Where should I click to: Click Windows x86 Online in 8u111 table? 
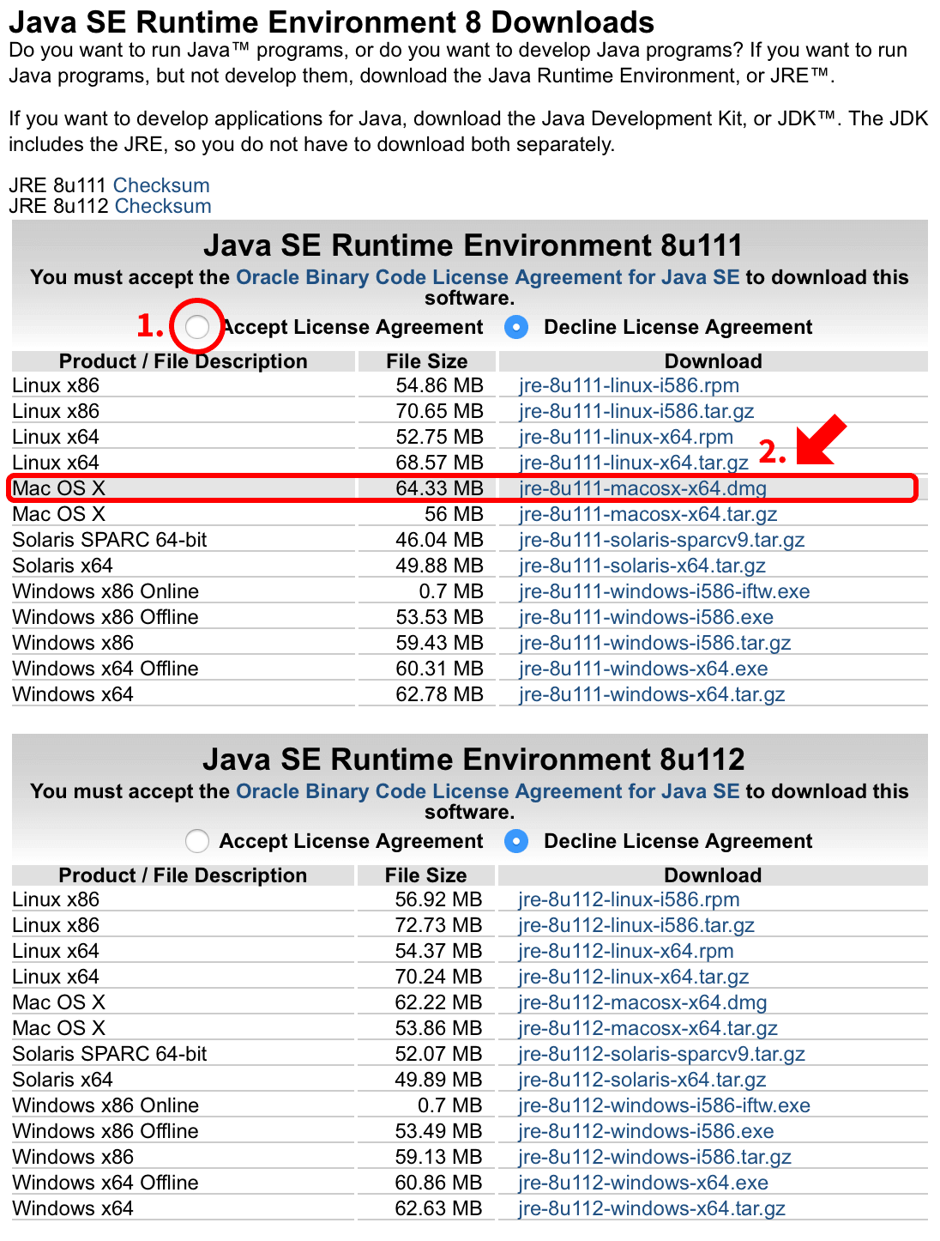pyautogui.click(x=105, y=591)
